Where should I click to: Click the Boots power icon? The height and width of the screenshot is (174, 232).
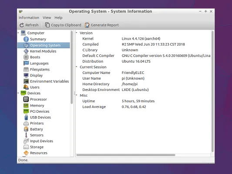[26, 57]
